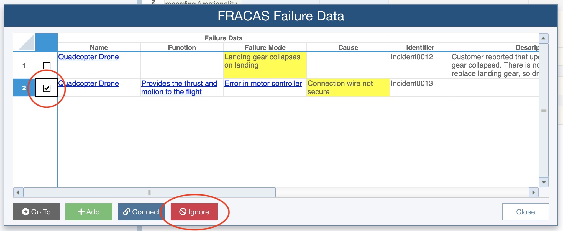This screenshot has height=231, width=563.
Task: Check the checkbox for row 1
Action: point(47,66)
